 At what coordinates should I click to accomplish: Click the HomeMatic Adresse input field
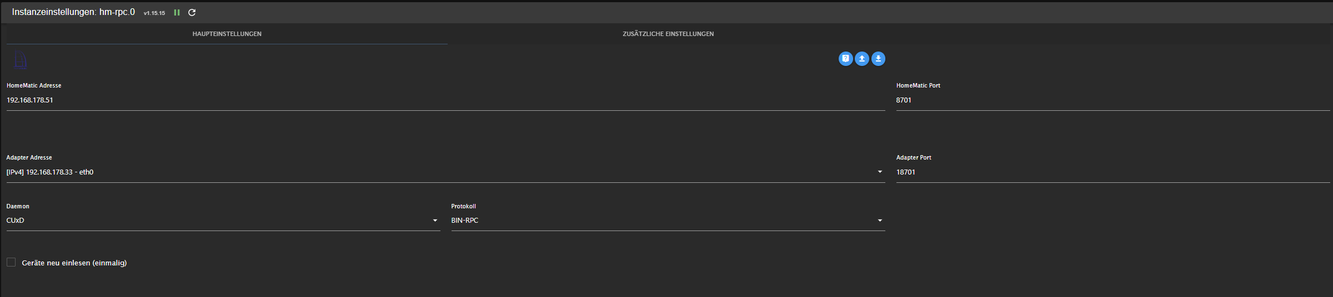click(444, 100)
